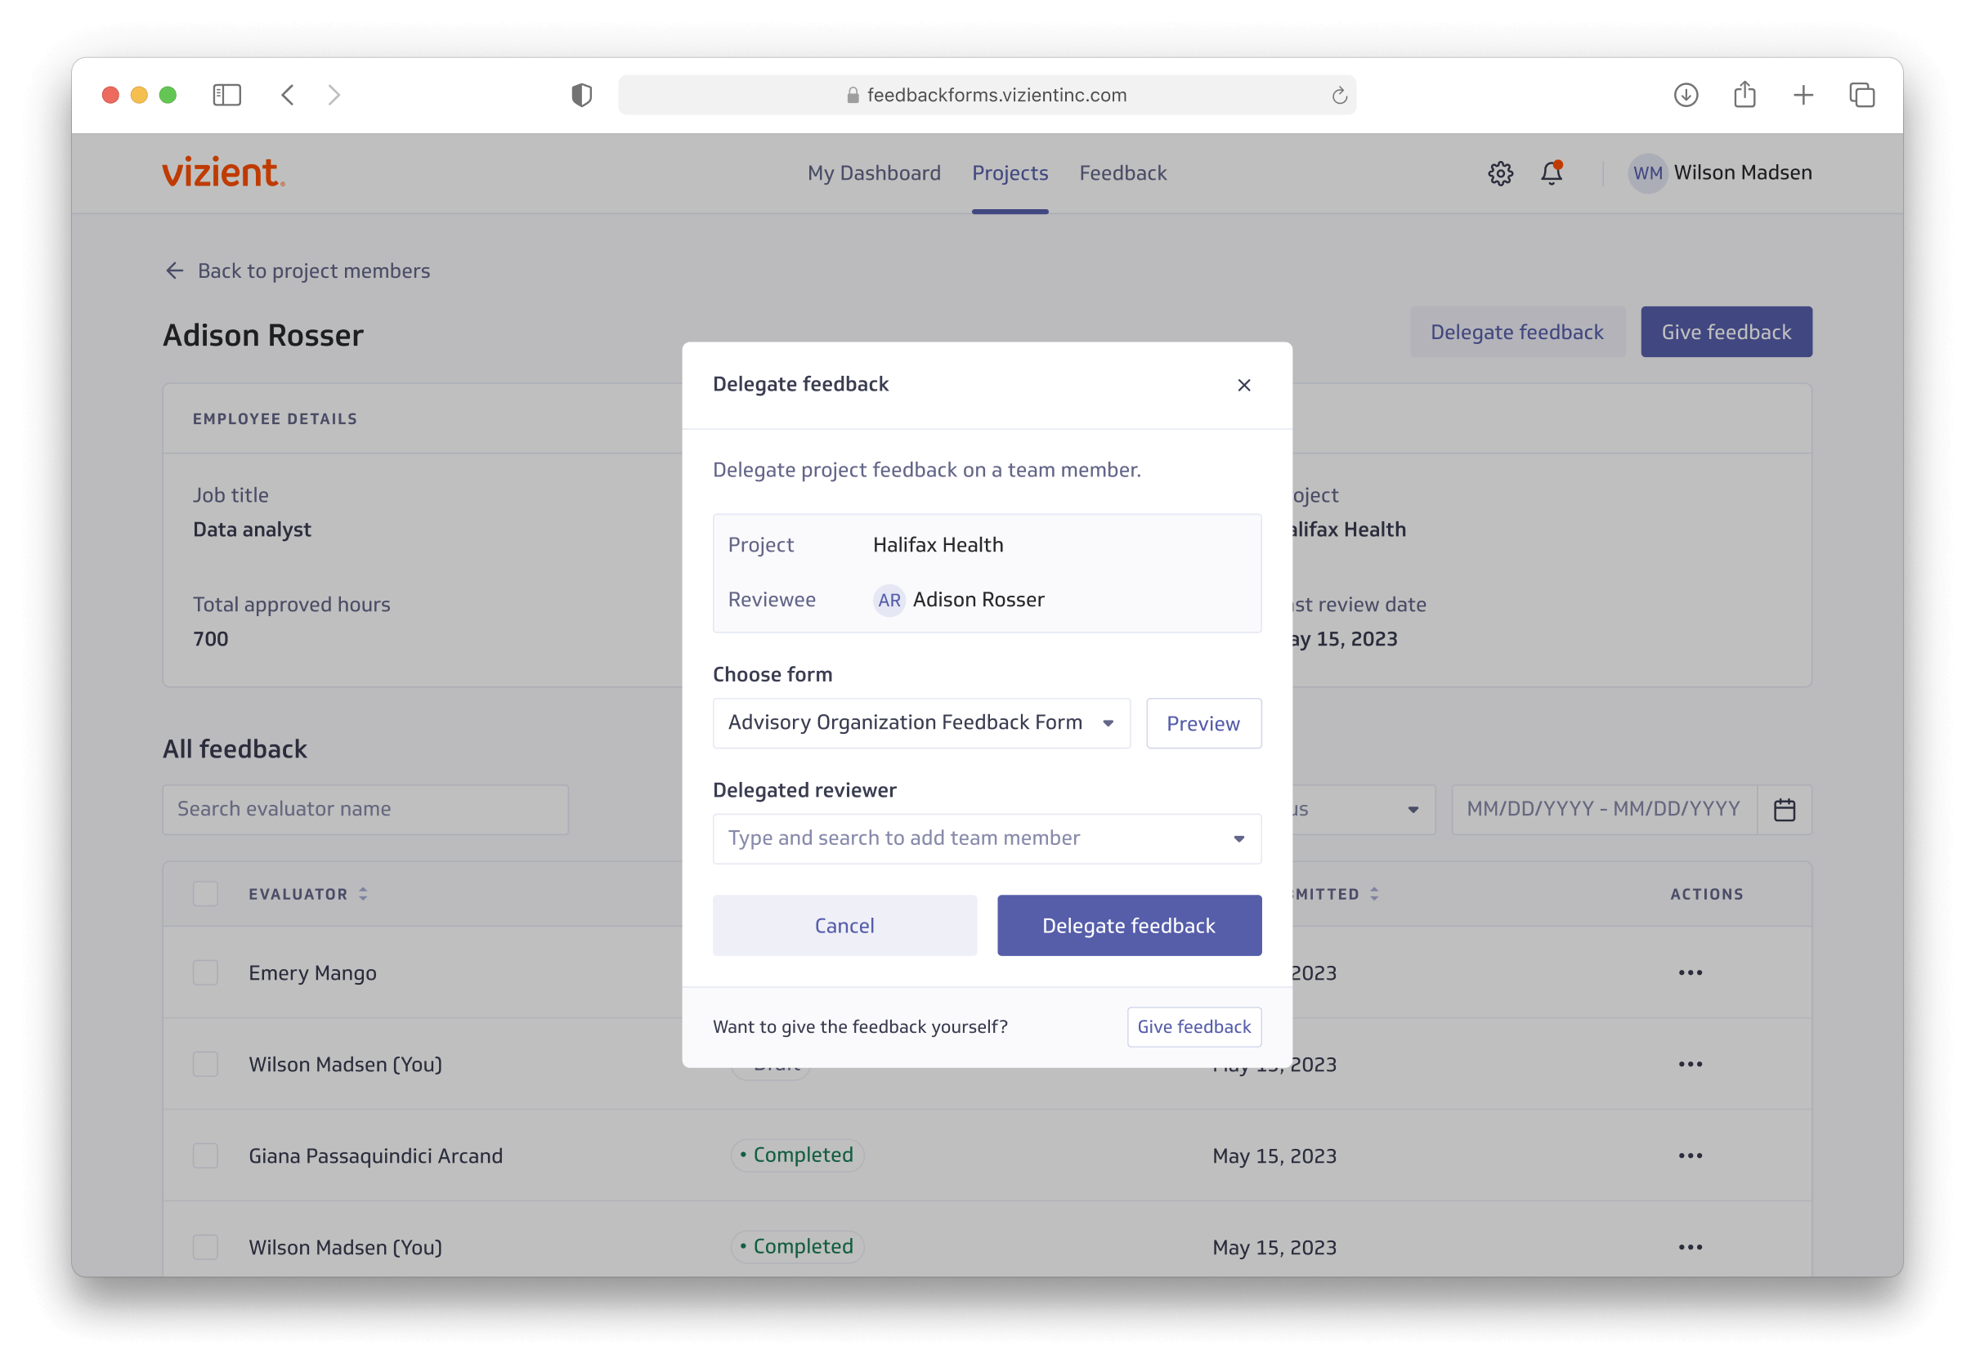Toggle the select-all evaluators checkbox
This screenshot has height=1363, width=1975.
coord(205,894)
